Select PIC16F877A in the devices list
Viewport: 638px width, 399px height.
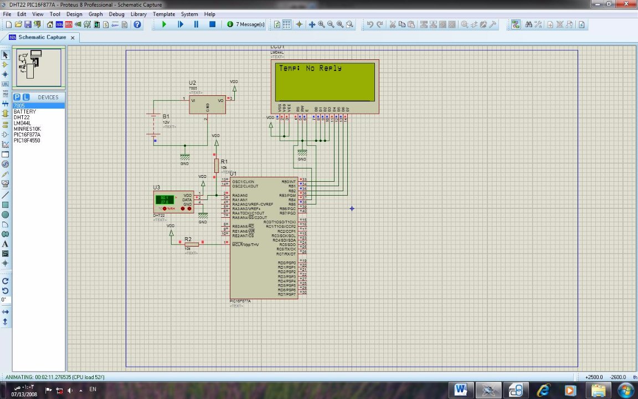39,135
